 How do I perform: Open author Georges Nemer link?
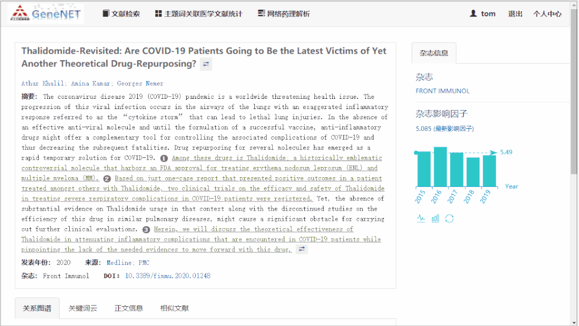tap(140, 84)
